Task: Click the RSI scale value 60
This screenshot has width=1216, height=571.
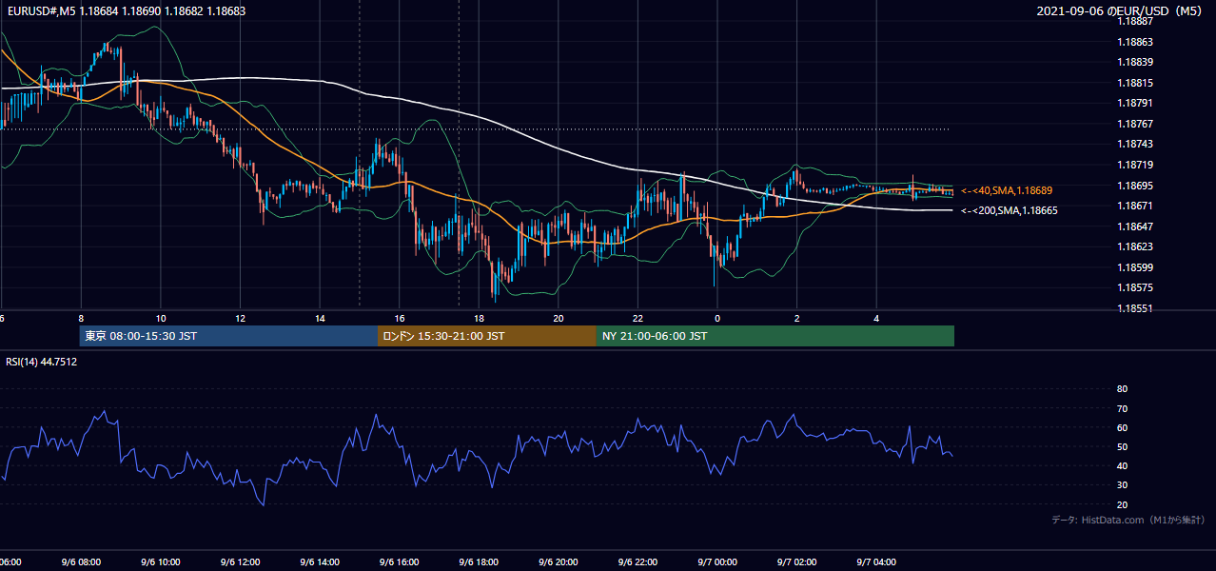Action: [x=1122, y=427]
